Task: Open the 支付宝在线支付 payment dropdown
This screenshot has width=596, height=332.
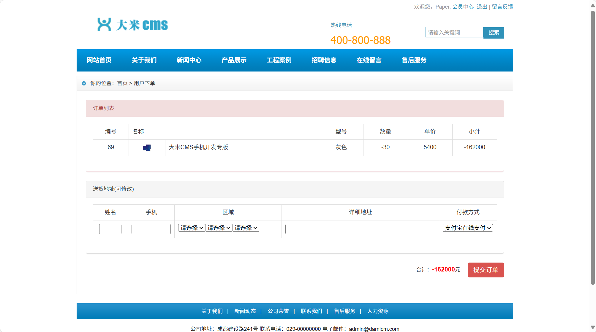Action: 468,228
